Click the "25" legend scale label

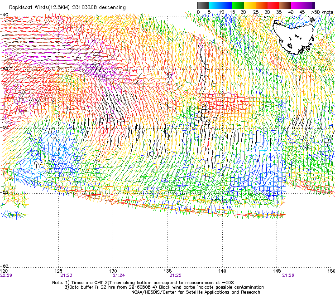click(256, 12)
